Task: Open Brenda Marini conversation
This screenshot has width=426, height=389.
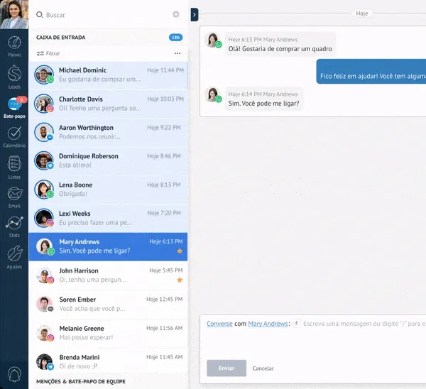Action: pyautogui.click(x=108, y=361)
